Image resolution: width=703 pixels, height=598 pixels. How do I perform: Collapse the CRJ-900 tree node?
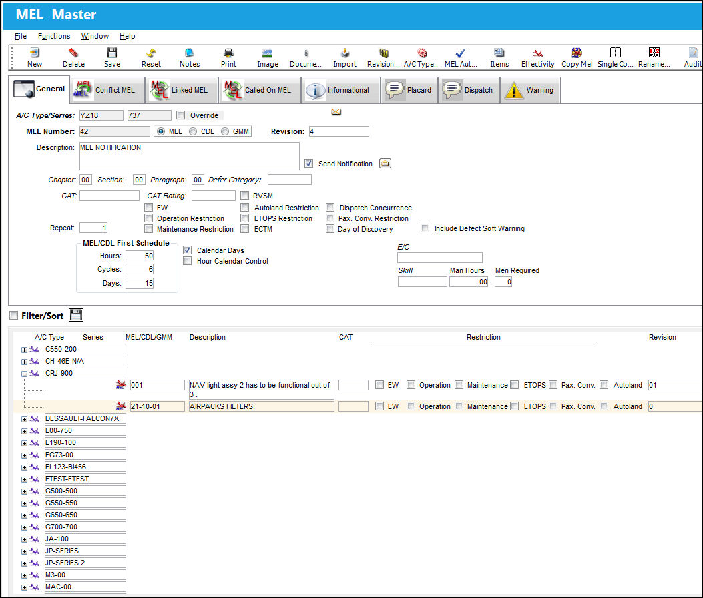pos(24,373)
